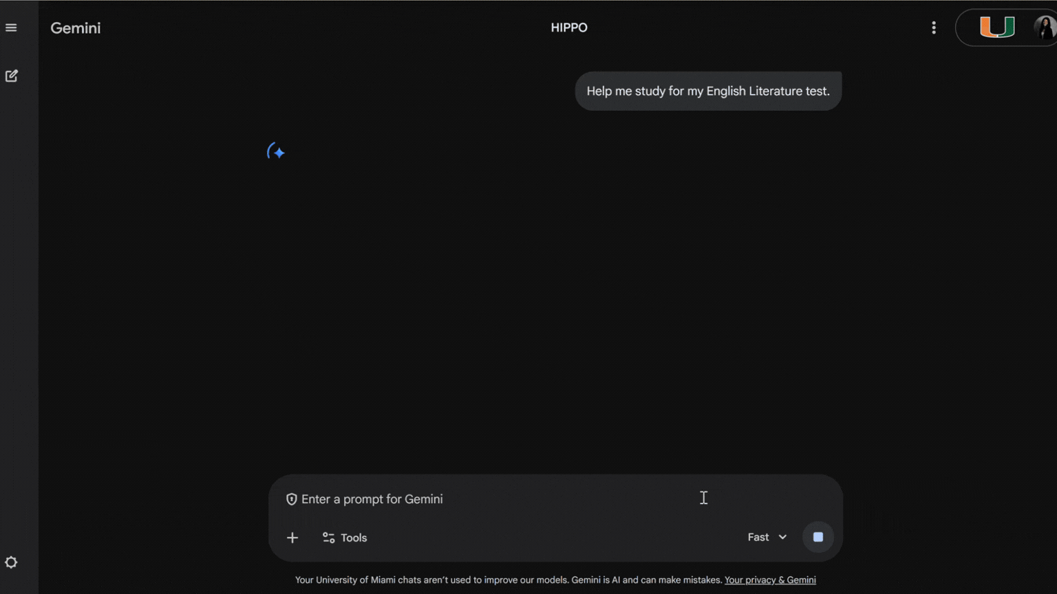The image size is (1057, 594).
Task: Open the three-dot conversation options menu
Action: (x=934, y=27)
